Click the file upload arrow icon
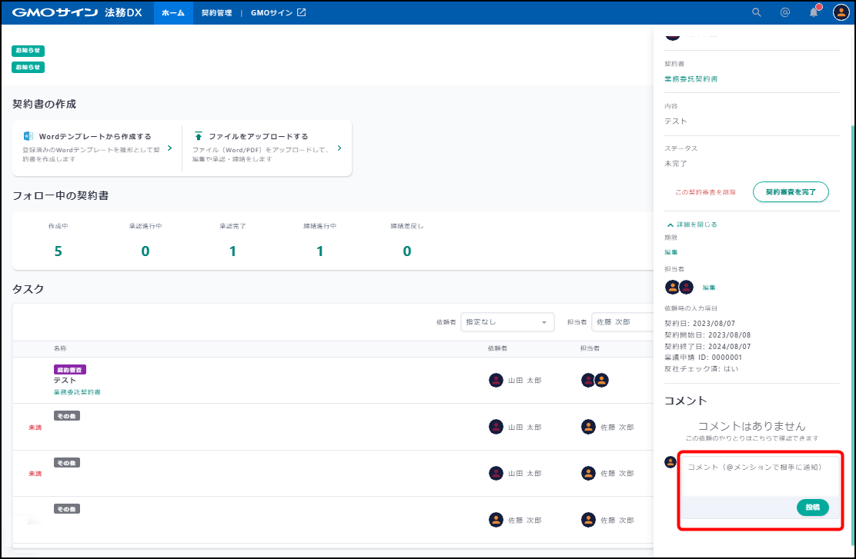 (199, 136)
